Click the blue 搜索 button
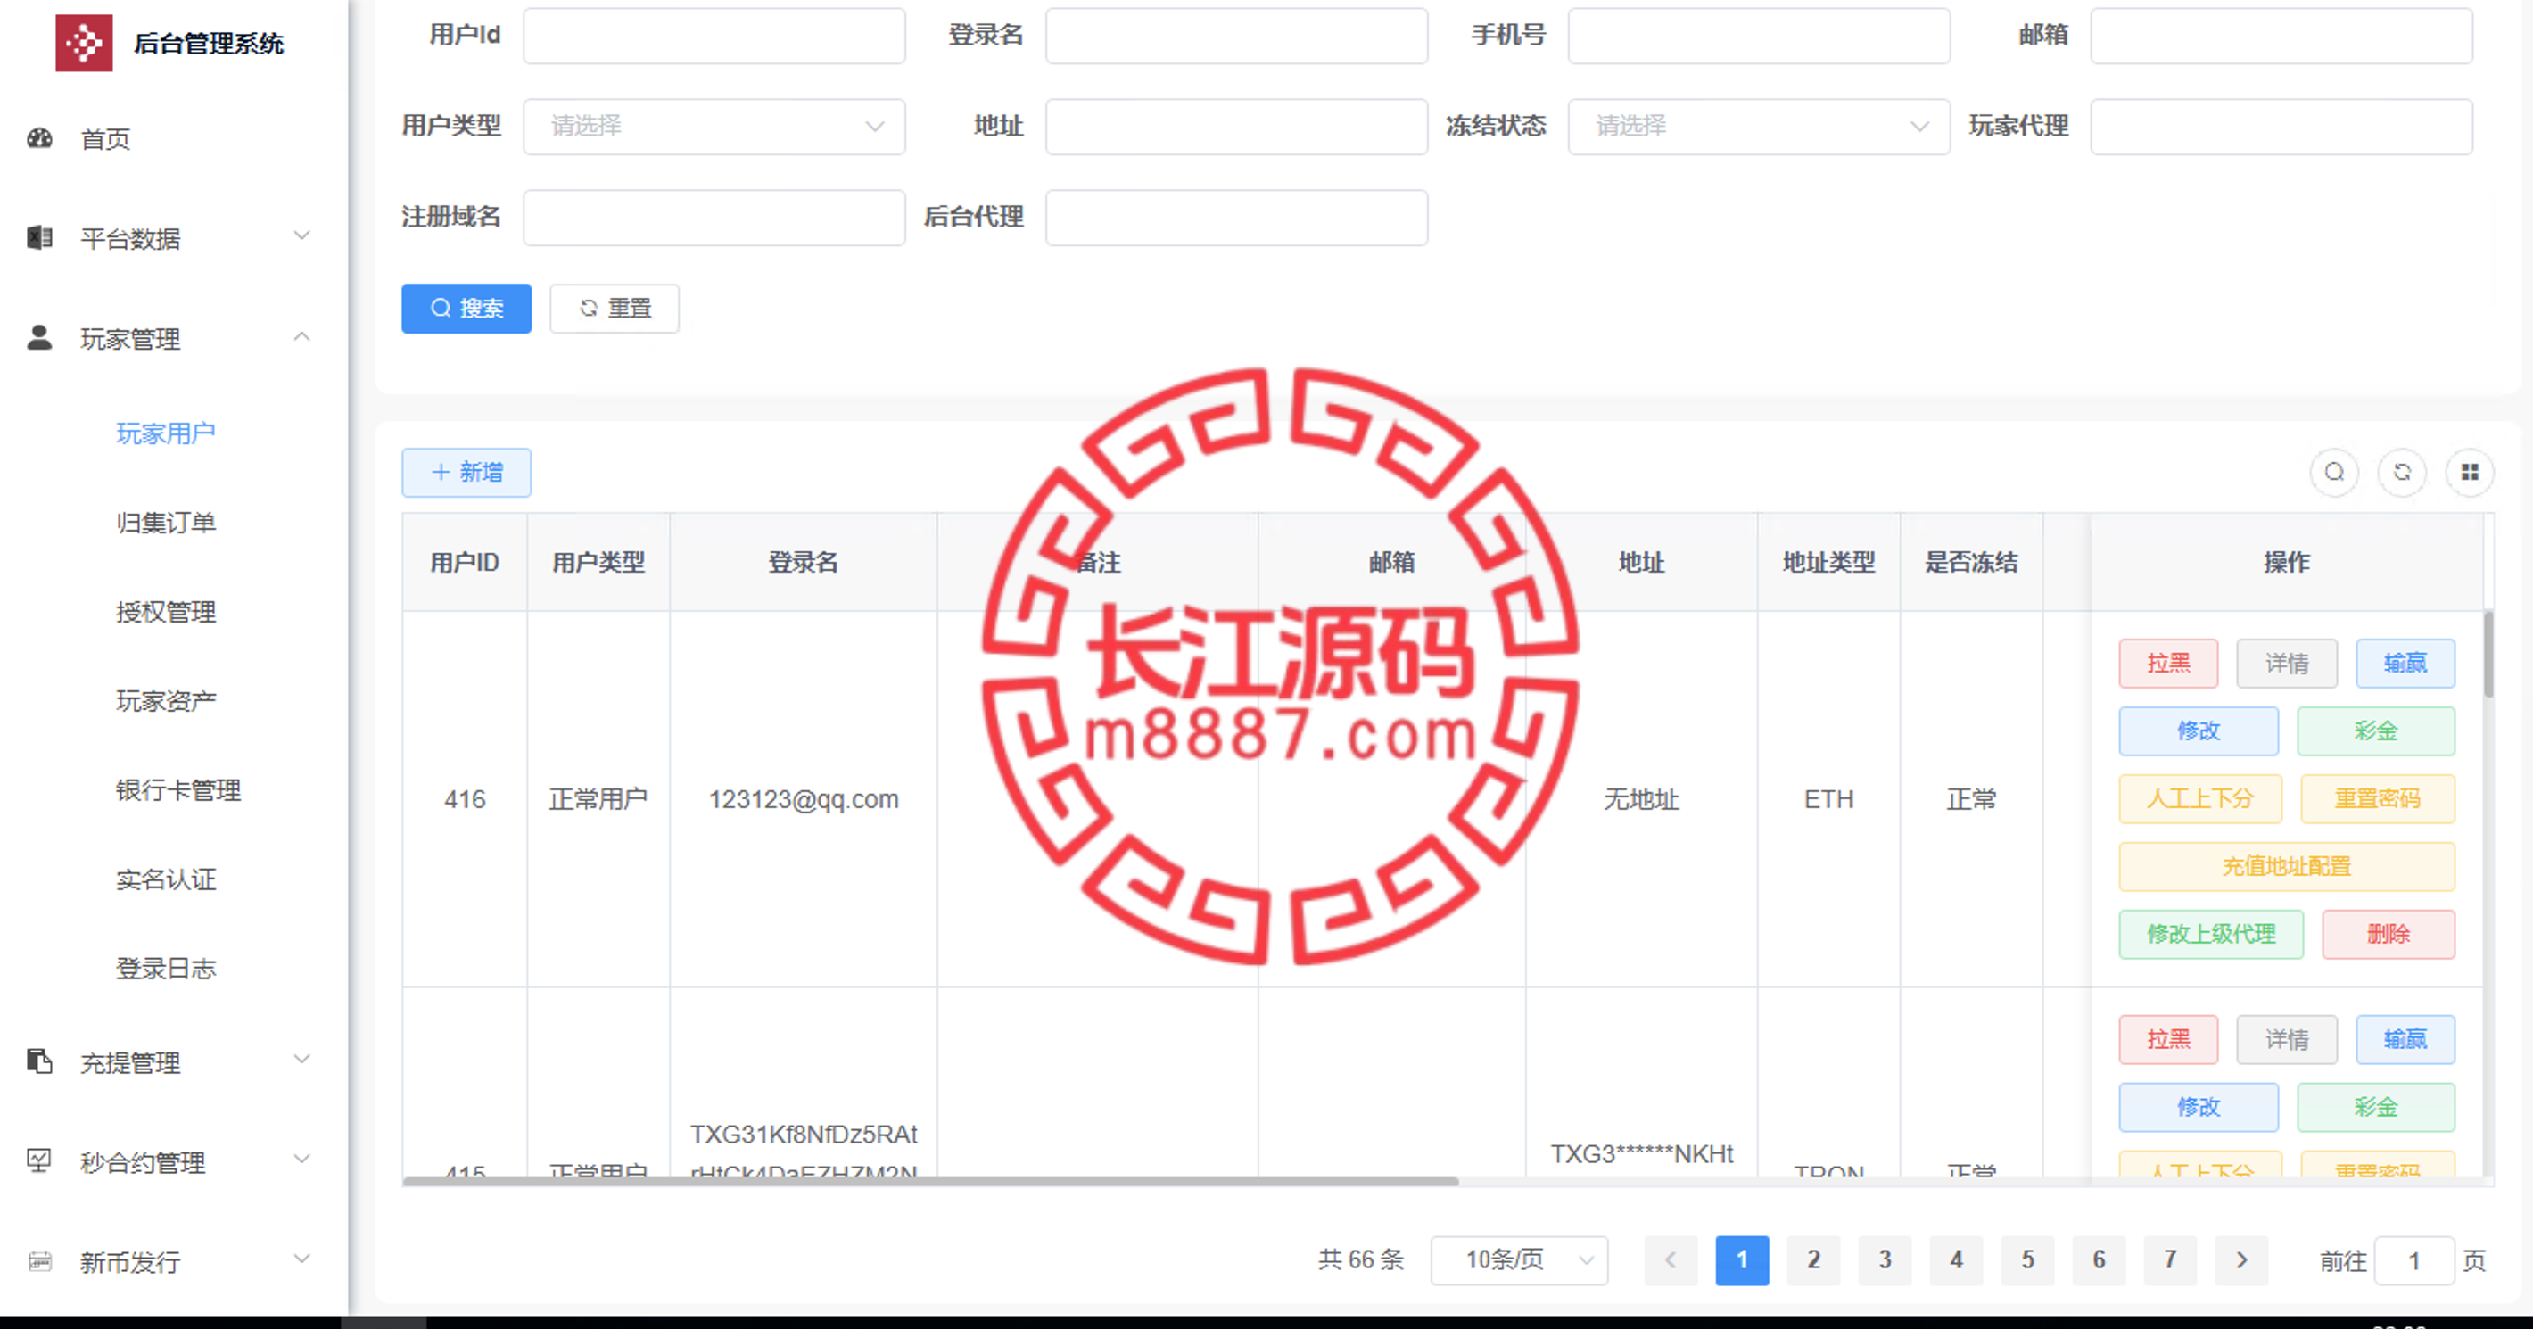The image size is (2533, 1329). coord(466,309)
